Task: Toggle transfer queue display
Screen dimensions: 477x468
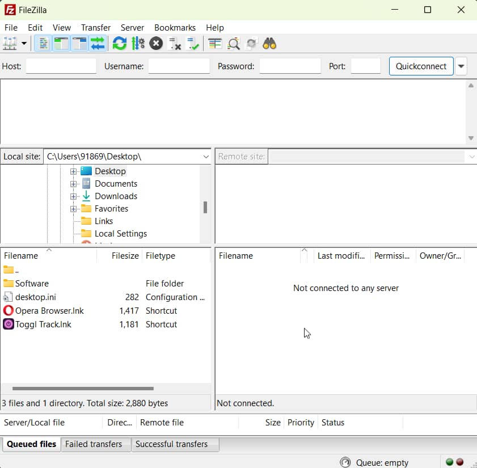Action: [x=98, y=43]
